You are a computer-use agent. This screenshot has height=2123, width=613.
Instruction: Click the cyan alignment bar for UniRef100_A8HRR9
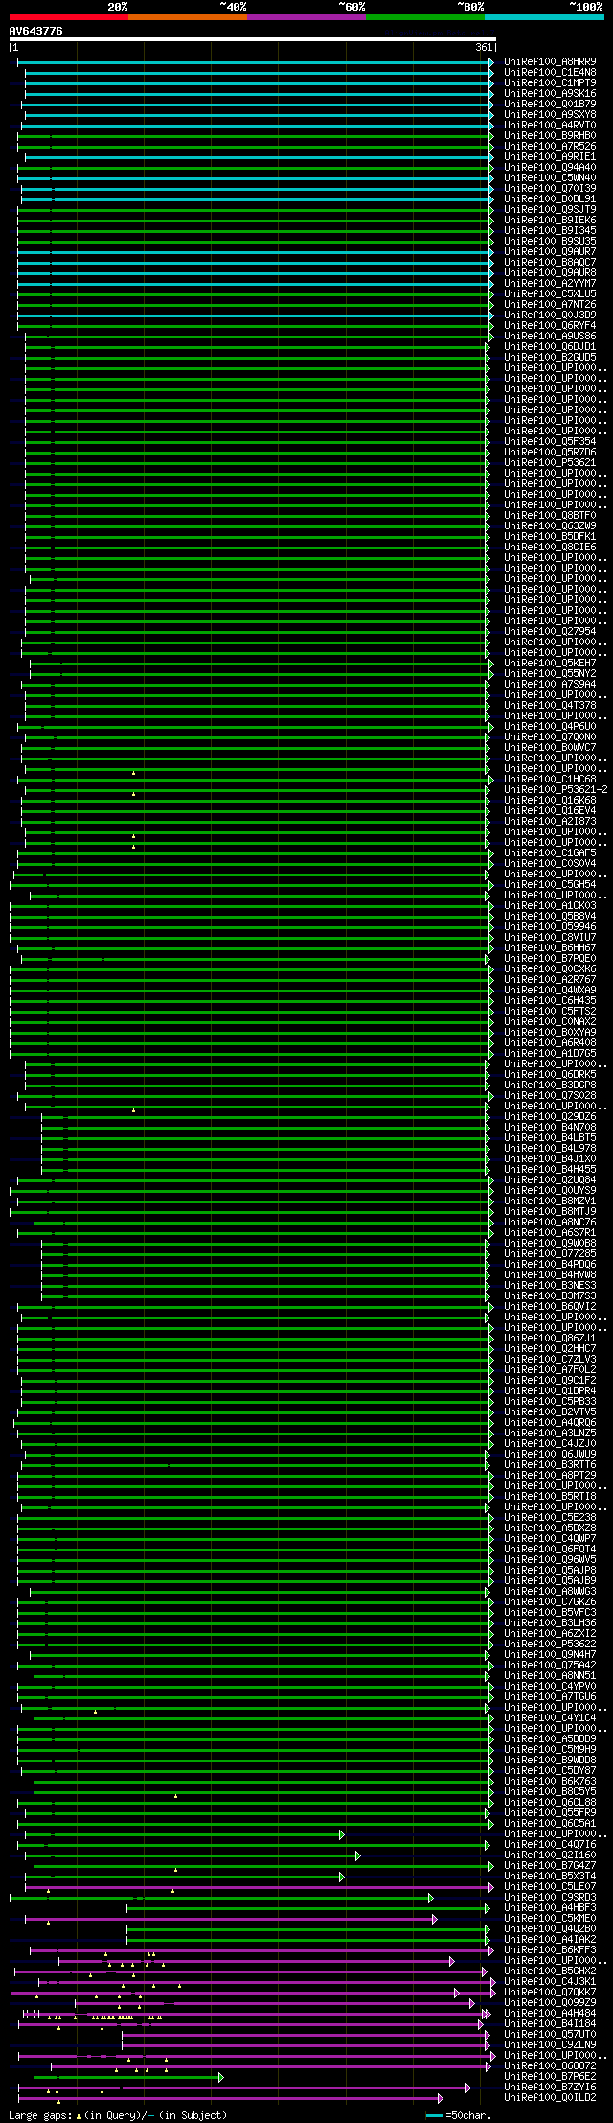click(x=256, y=62)
